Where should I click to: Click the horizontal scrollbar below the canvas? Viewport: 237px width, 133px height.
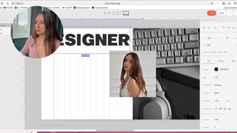coord(115,130)
